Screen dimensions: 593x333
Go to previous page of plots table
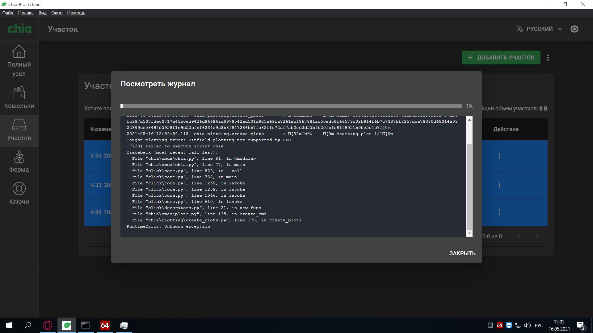click(x=519, y=236)
